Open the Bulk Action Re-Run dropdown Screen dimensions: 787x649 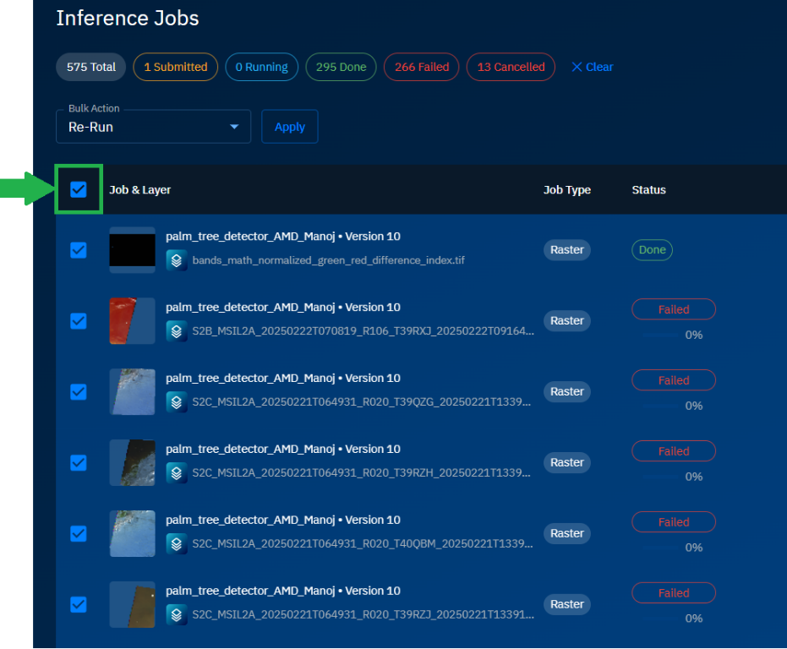coord(153,127)
